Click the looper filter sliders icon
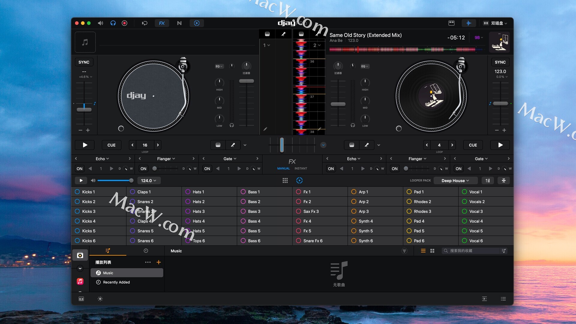 (504, 180)
